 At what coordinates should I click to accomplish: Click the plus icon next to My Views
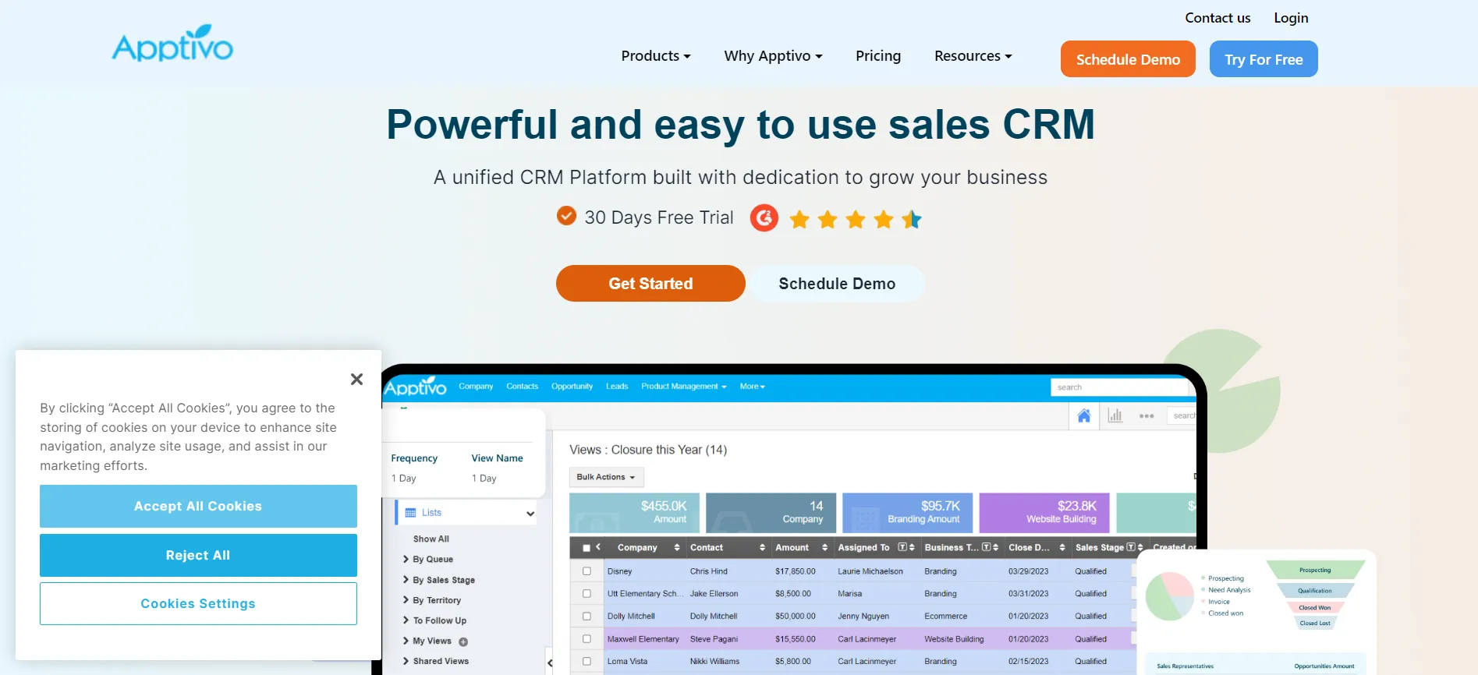coord(463,641)
